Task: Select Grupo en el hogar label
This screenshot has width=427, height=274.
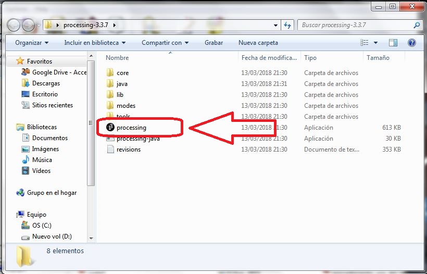Action: pyautogui.click(x=52, y=193)
